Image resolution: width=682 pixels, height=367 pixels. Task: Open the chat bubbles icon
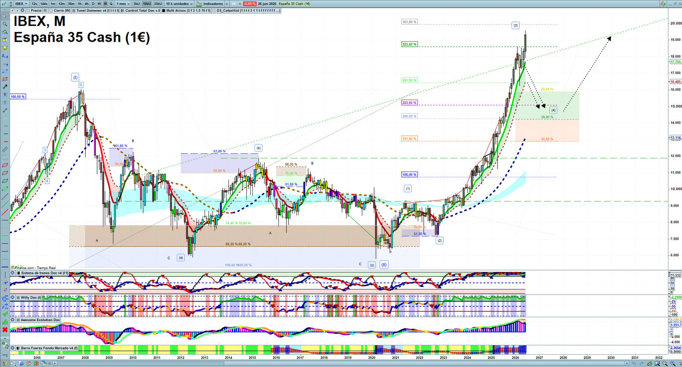pos(21,363)
